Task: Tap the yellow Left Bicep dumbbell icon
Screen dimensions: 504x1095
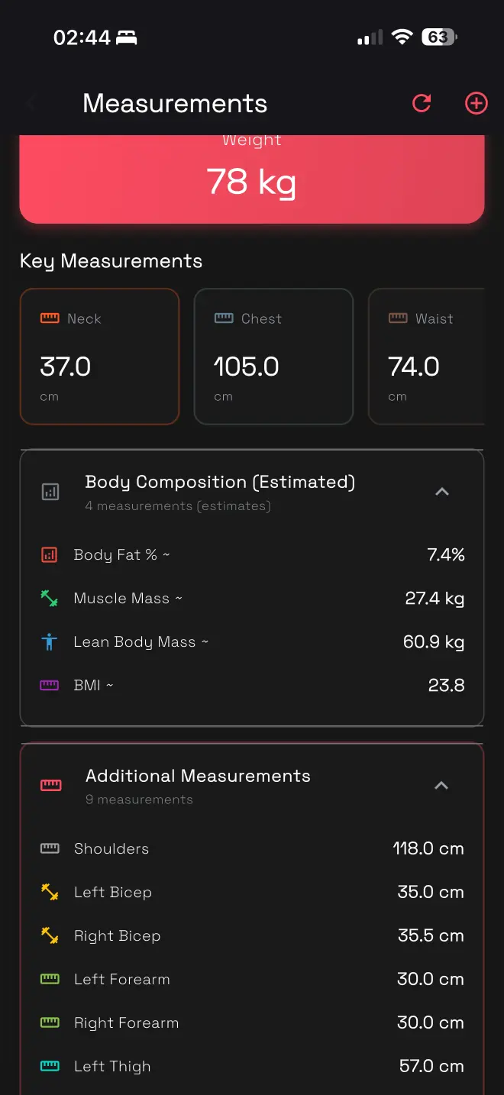Action: coord(50,892)
